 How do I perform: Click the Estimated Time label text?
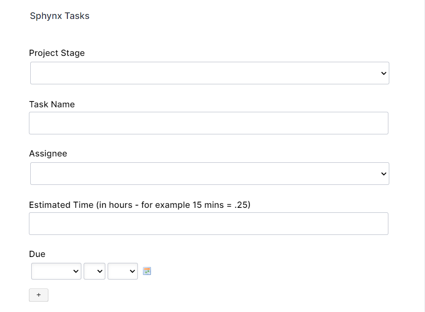coord(139,205)
